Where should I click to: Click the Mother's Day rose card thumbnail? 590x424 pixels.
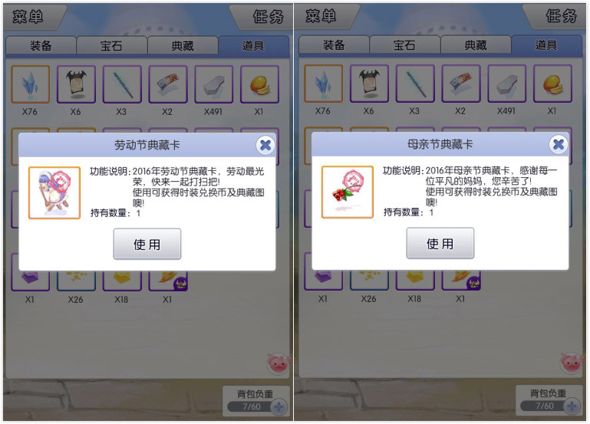click(x=348, y=192)
